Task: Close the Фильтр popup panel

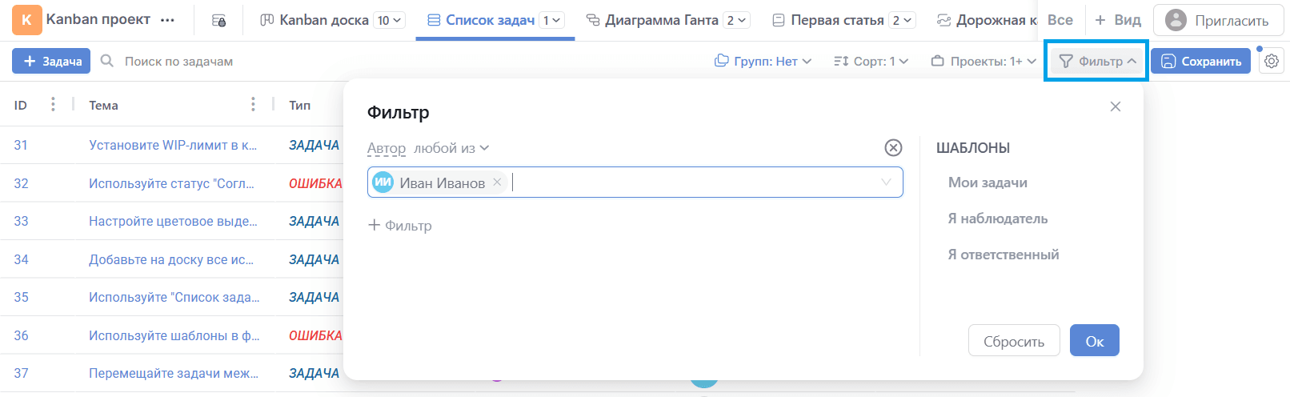Action: coord(1115,106)
